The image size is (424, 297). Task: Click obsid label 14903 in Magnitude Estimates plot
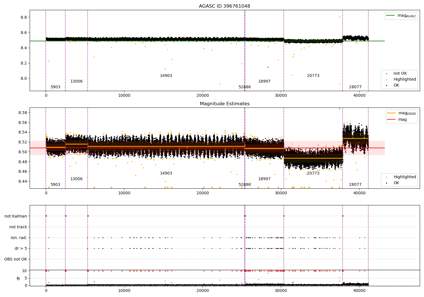tap(166, 173)
